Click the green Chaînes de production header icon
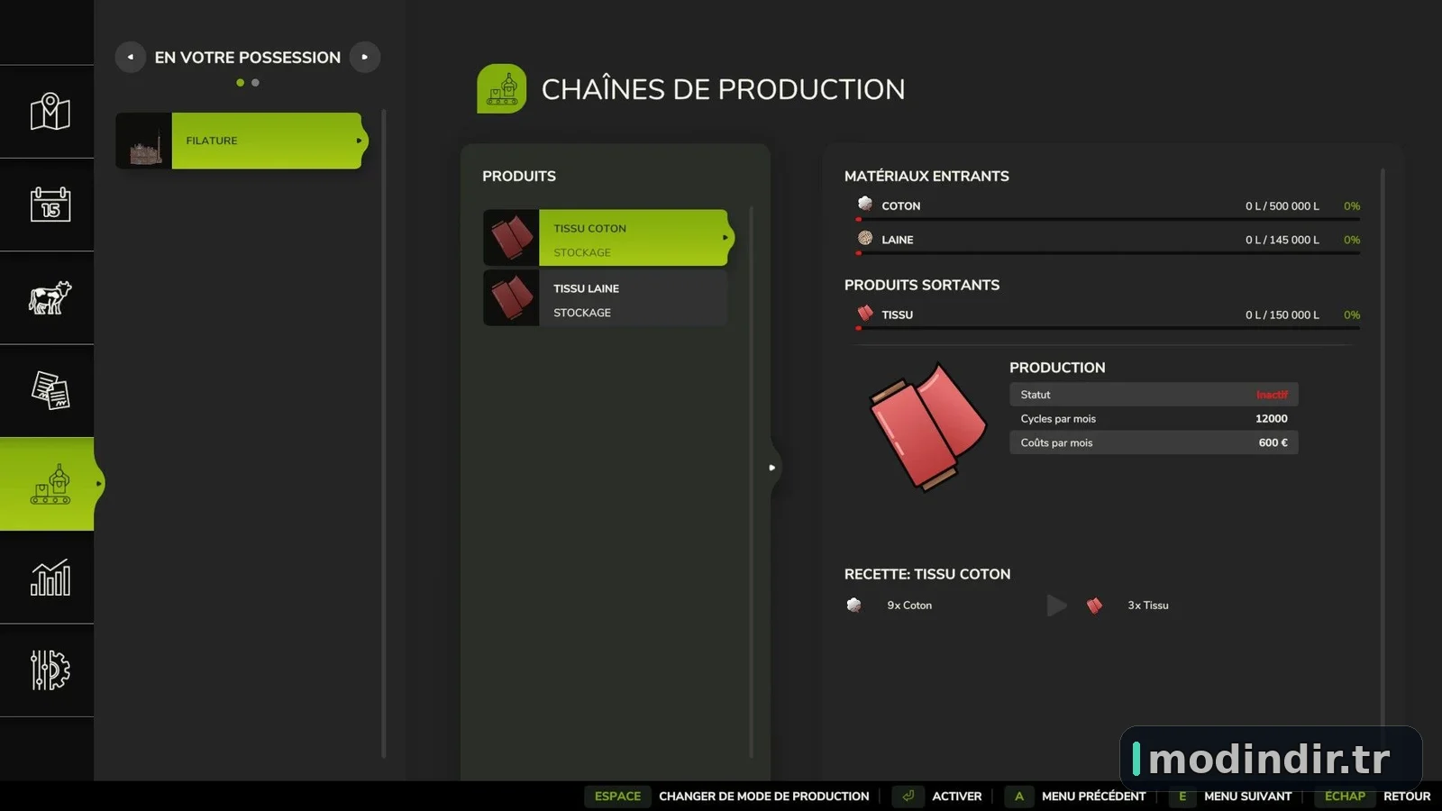Screen dimensions: 1442x811 pos(502,88)
